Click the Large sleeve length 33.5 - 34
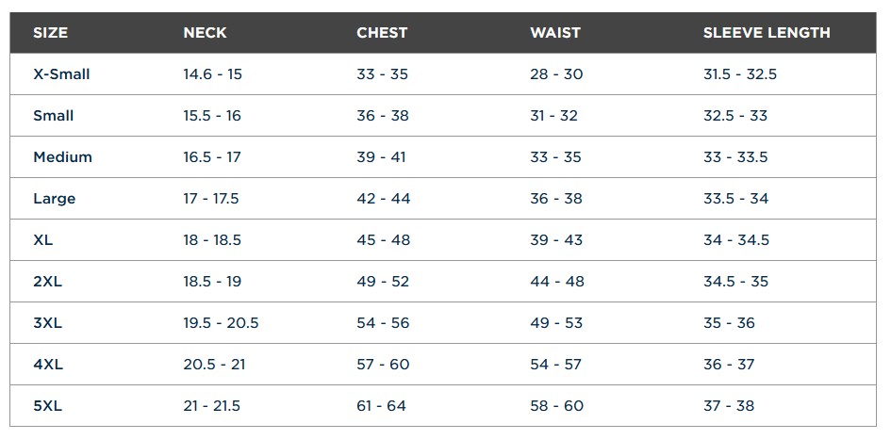 coord(735,199)
